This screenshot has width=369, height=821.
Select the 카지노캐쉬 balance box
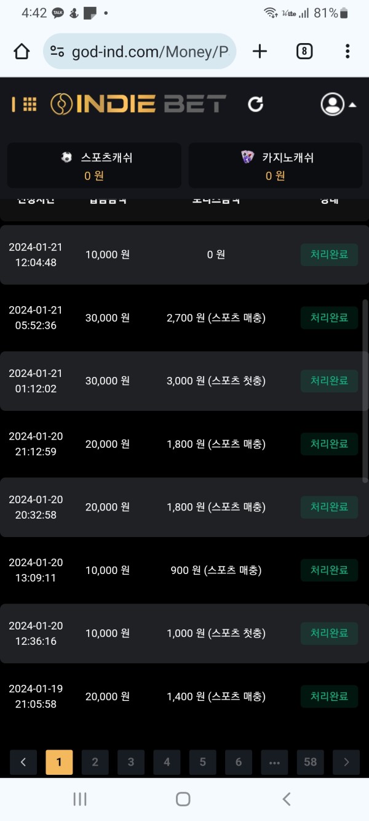point(275,166)
